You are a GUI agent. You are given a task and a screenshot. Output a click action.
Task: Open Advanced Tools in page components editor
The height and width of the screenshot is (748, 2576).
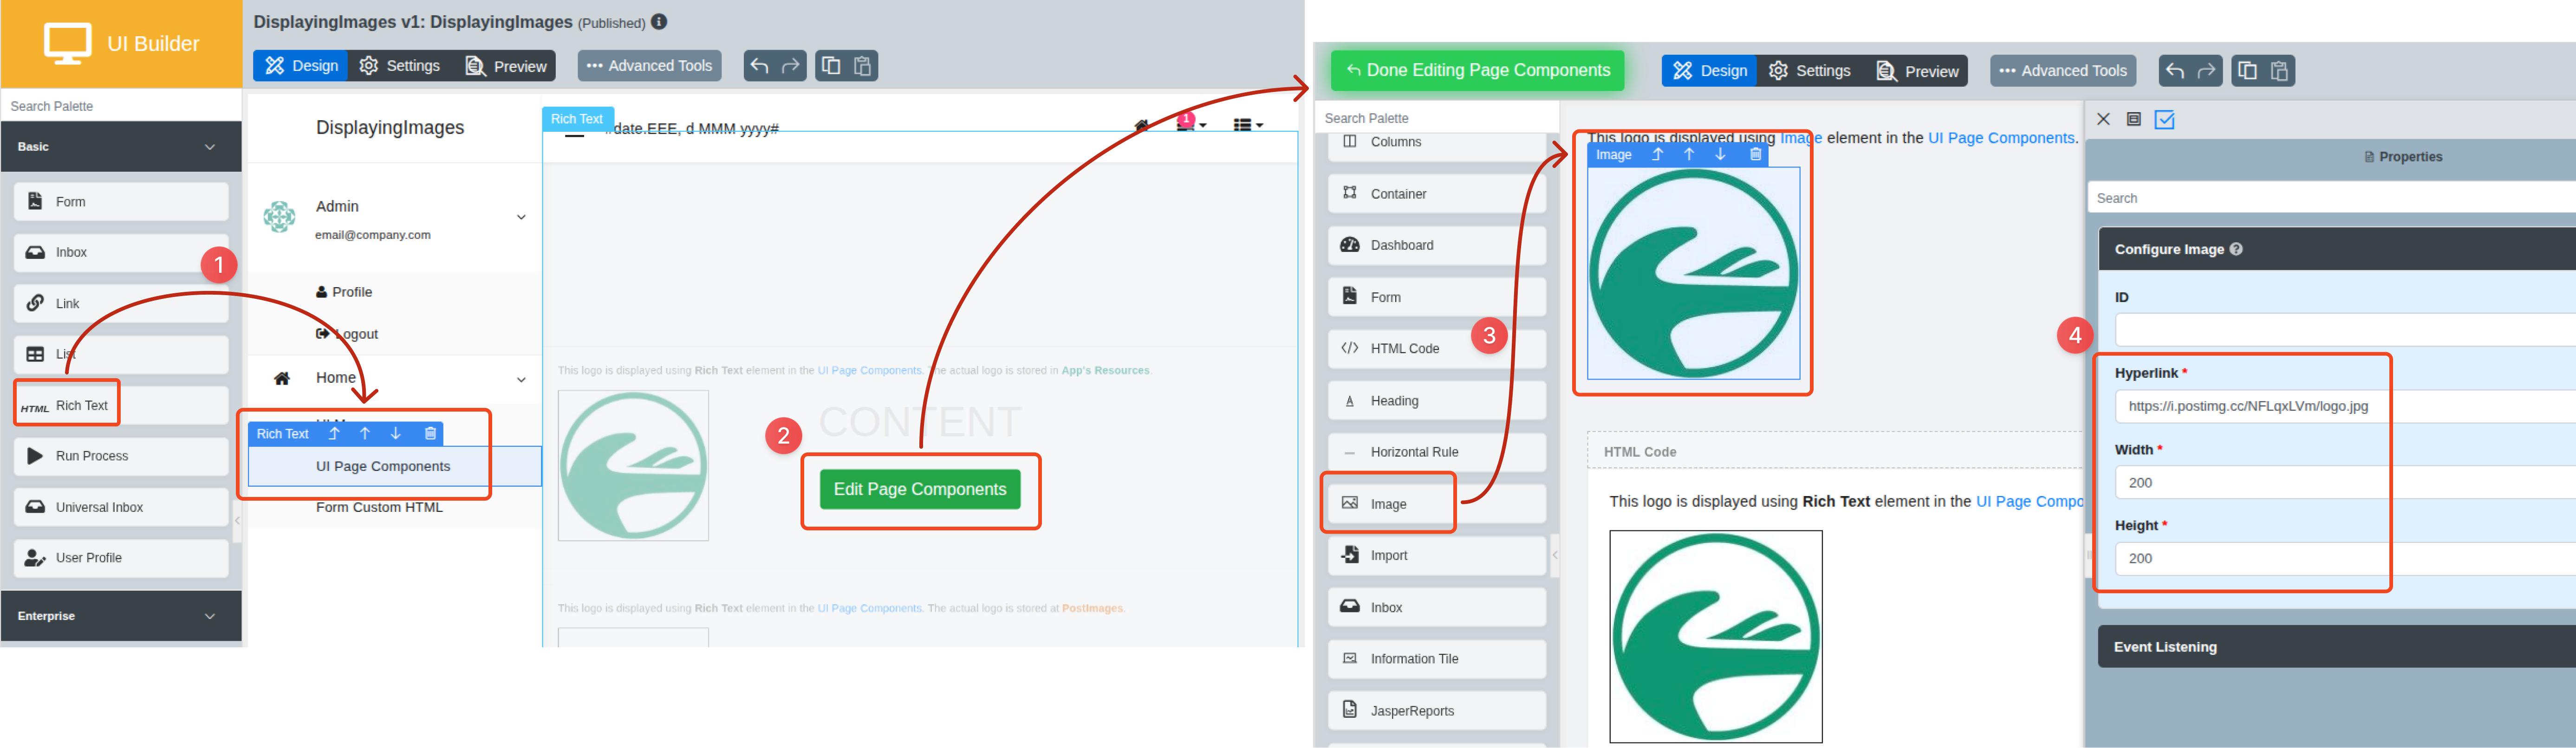click(2062, 71)
